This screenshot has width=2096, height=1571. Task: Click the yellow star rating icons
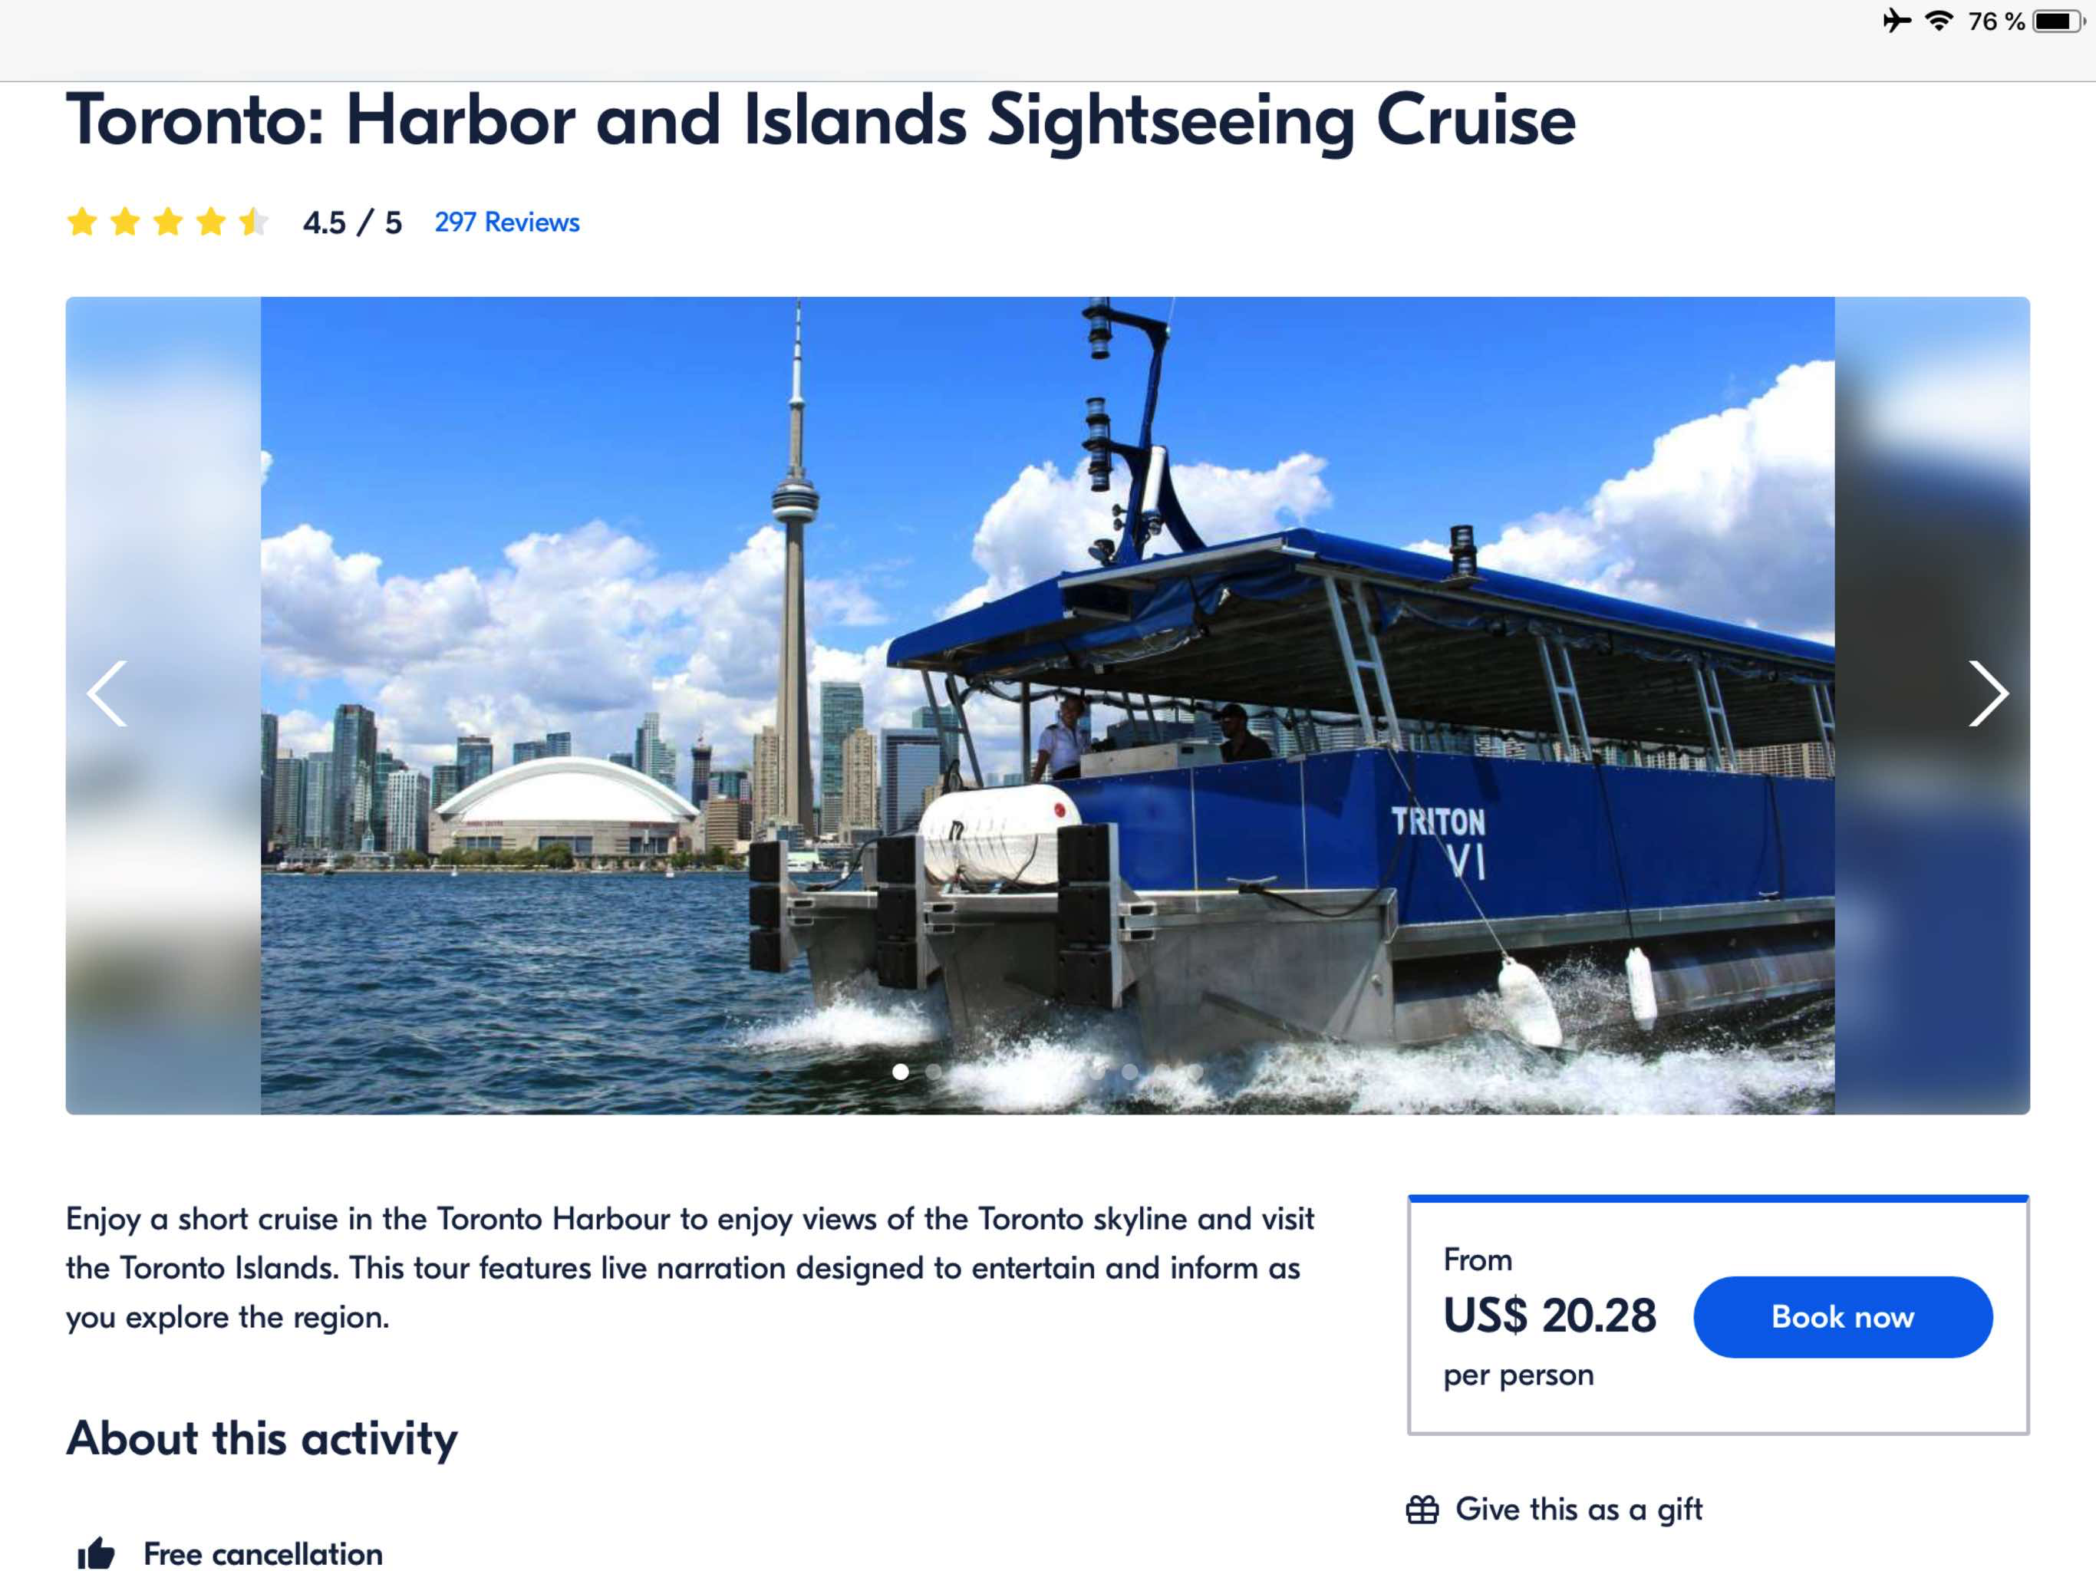click(166, 222)
